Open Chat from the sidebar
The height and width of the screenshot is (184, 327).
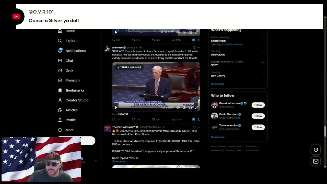click(x=66, y=61)
